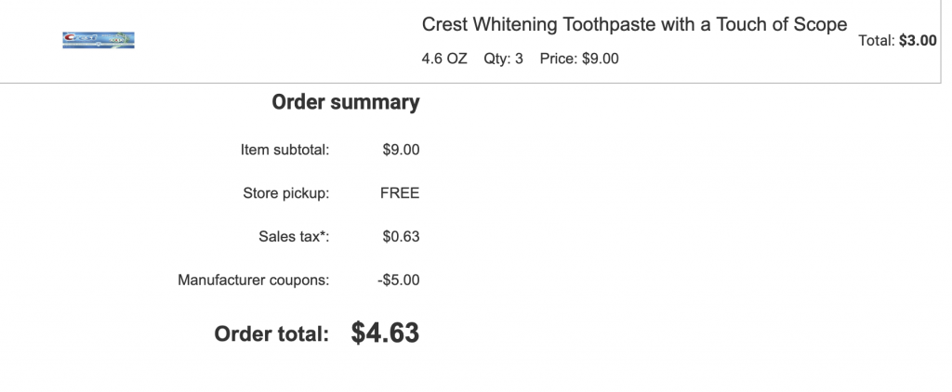This screenshot has width=952, height=392.
Task: Click the Order total label
Action: click(271, 333)
